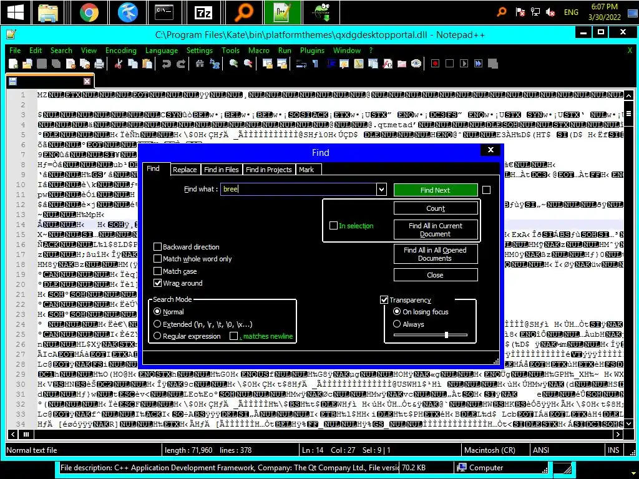Click the Redo arrow icon
The image size is (639, 479).
tap(180, 64)
